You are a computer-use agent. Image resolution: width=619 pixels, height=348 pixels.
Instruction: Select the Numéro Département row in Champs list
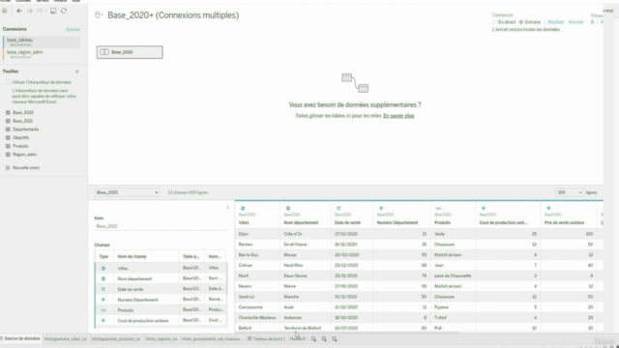(x=161, y=300)
